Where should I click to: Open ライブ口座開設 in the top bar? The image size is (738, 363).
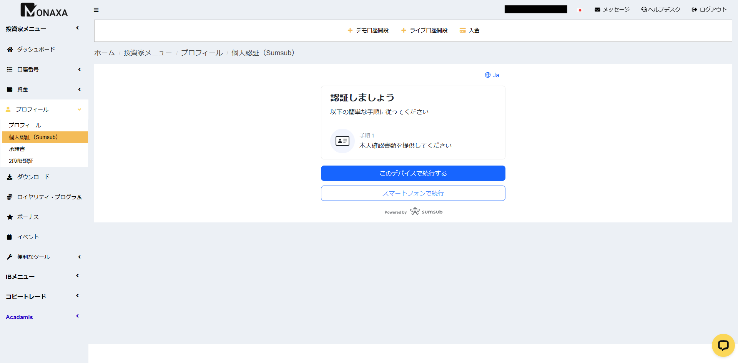click(x=424, y=30)
